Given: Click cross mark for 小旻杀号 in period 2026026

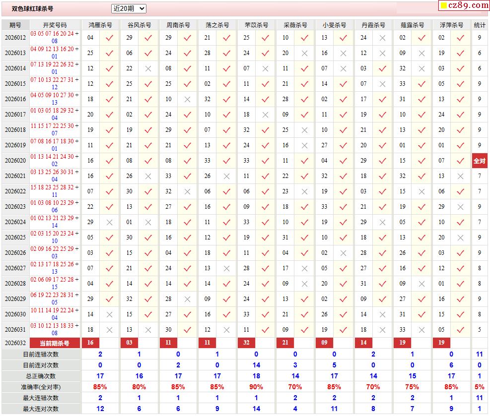Looking at the screenshot, I should click(343, 253).
